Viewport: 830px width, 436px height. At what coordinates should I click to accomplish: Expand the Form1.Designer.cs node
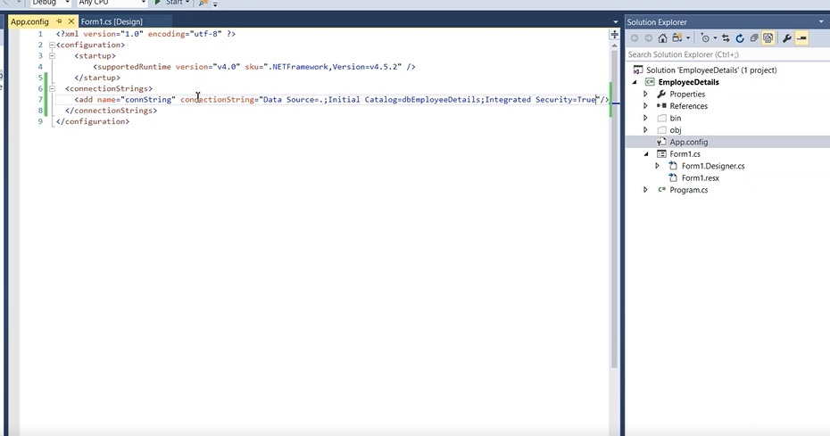[x=658, y=166]
